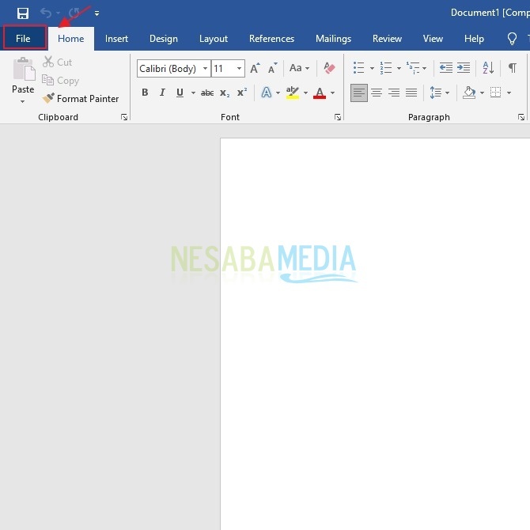This screenshot has width=530, height=530.
Task: Open the Font dialog launcher
Action: [x=337, y=117]
